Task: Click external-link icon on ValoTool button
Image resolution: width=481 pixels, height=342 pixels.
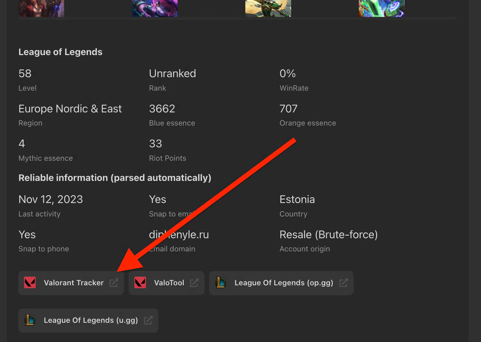Action: point(194,283)
